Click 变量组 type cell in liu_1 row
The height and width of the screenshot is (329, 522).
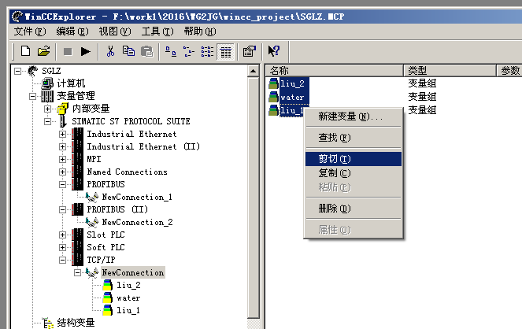click(422, 110)
